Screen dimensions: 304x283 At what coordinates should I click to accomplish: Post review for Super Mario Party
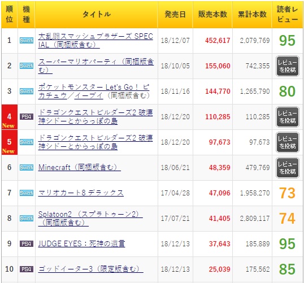288,66
